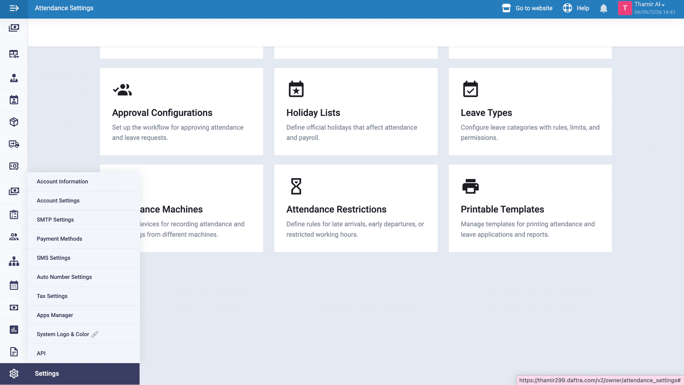Choose Tax Settings in the menu
The height and width of the screenshot is (385, 684).
(x=84, y=296)
